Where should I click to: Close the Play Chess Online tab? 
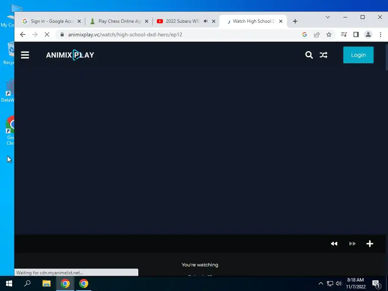(x=147, y=21)
